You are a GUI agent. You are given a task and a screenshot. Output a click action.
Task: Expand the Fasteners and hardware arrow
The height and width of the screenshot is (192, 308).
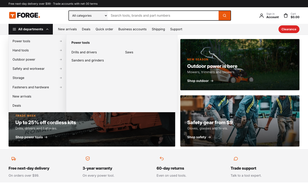(61, 87)
